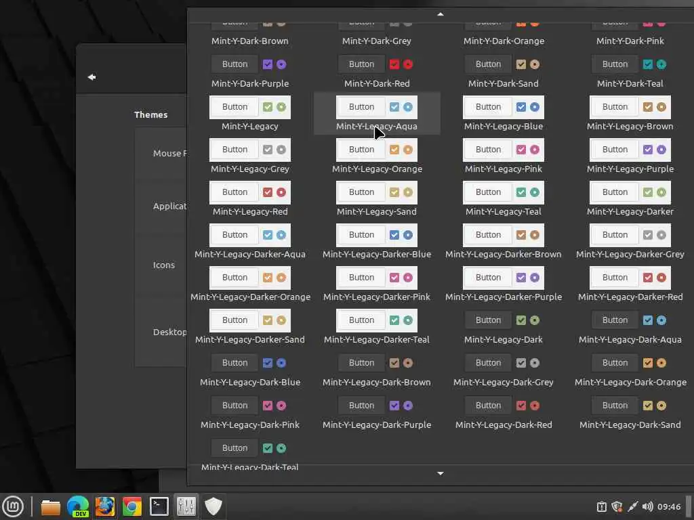Choose the Mint-Y-Legacy-Dark-Grey theme
Image resolution: width=694 pixels, height=520 pixels.
pos(504,369)
